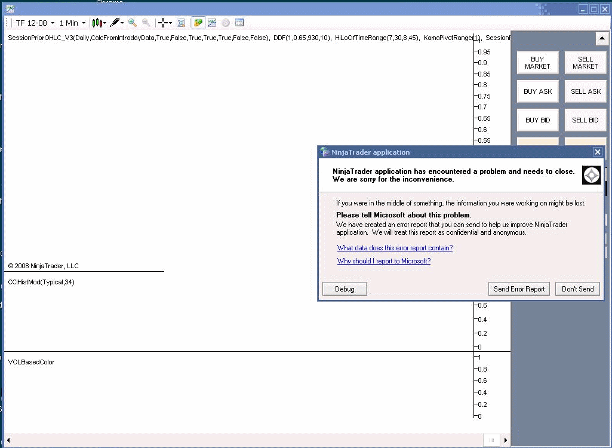Screen dimensions: 612x448
Task: Select the candlestick chart style icon
Action: tap(96, 23)
